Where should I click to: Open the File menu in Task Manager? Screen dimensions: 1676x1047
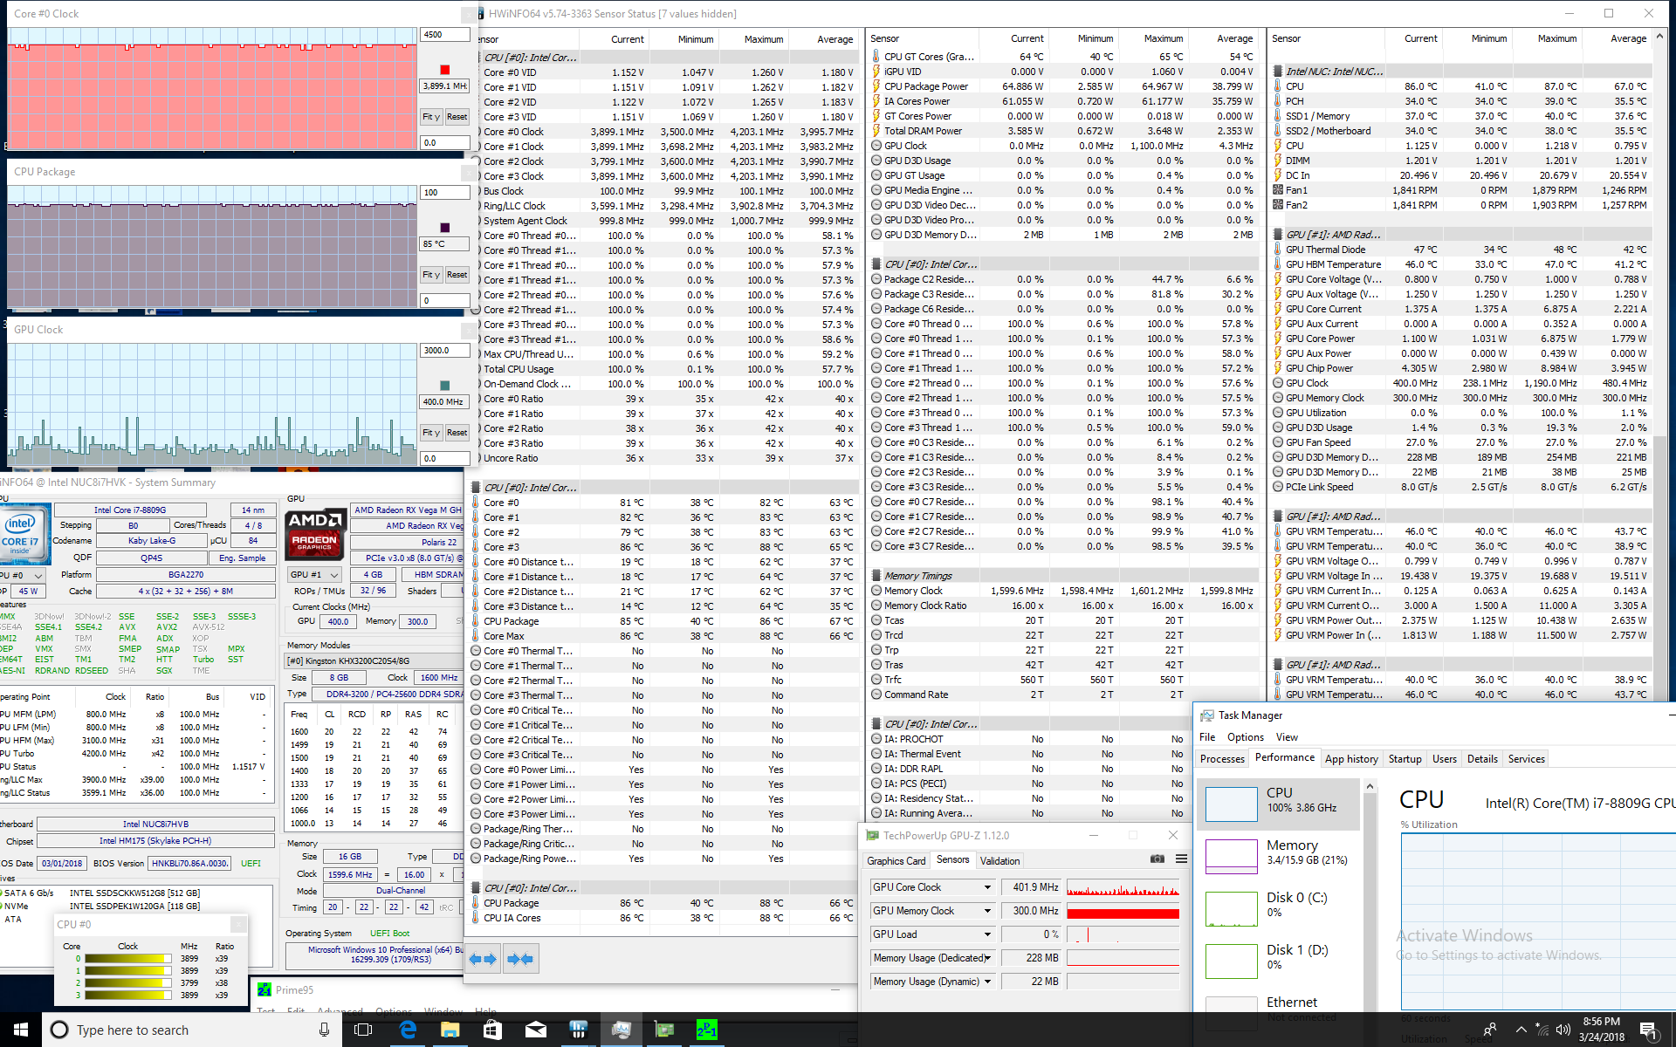pyautogui.click(x=1207, y=737)
